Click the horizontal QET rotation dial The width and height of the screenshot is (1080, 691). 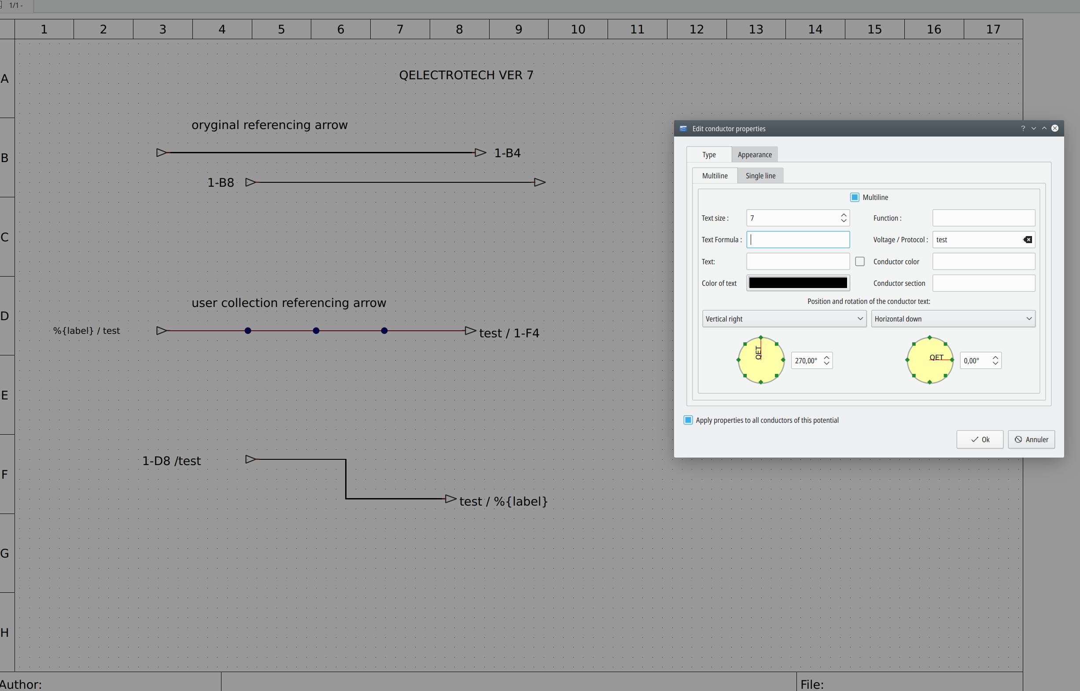pos(929,360)
